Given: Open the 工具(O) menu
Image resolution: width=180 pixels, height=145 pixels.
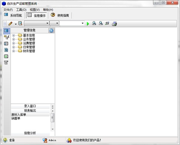Looking at the screenshot, I should [x=21, y=10].
